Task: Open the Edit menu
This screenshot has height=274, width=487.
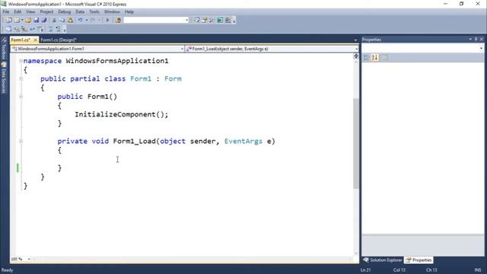Action: [18, 12]
